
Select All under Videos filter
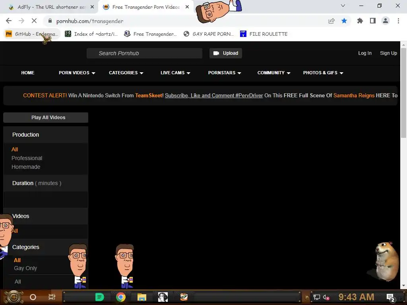pyautogui.click(x=16, y=231)
